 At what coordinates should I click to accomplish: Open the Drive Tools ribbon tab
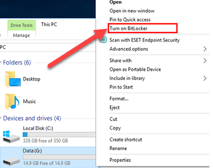(22, 25)
